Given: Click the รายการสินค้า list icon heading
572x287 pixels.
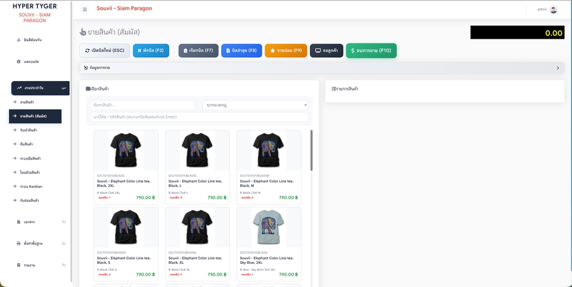Looking at the screenshot, I should point(345,89).
